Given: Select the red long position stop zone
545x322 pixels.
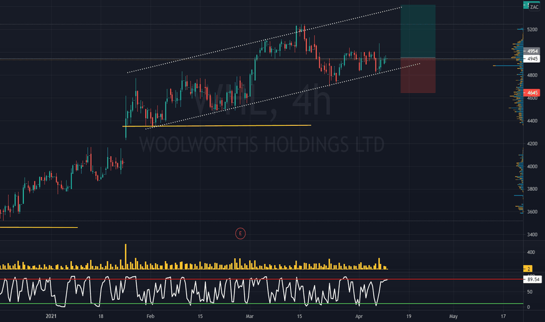Looking at the screenshot, I should coord(418,75).
